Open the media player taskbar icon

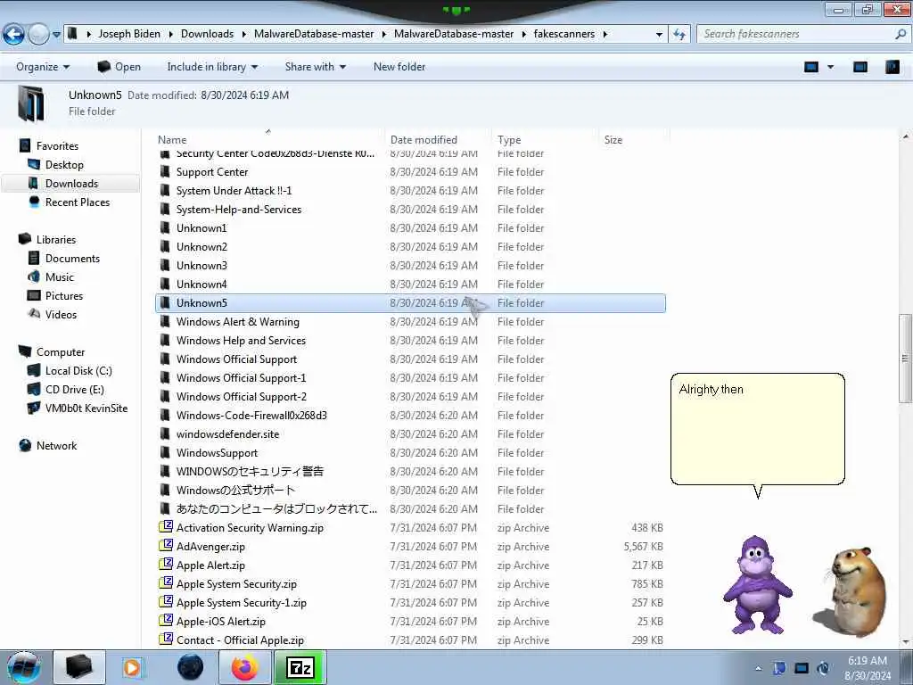click(x=133, y=667)
